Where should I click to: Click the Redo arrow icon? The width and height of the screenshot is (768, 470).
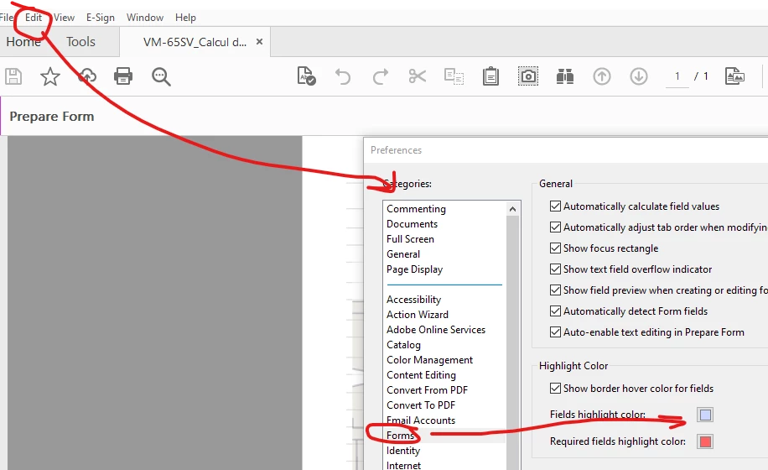tap(380, 77)
